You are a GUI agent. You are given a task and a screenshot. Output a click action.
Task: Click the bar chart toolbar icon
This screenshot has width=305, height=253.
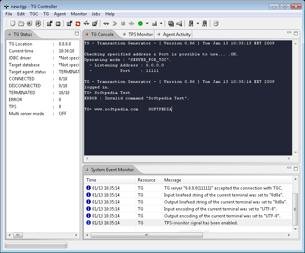pos(155,24)
